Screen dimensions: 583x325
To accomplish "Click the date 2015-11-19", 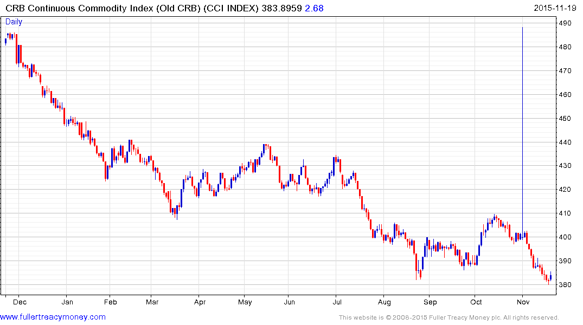I will point(555,8).
